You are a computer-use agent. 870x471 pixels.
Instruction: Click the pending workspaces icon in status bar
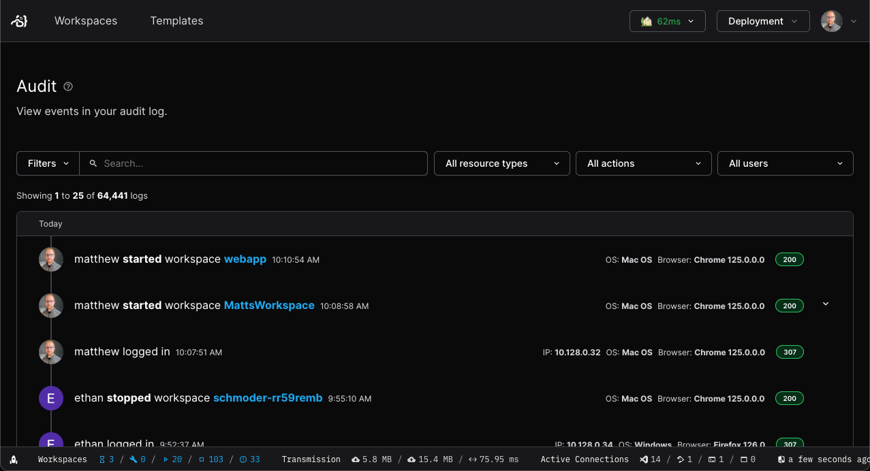101,459
